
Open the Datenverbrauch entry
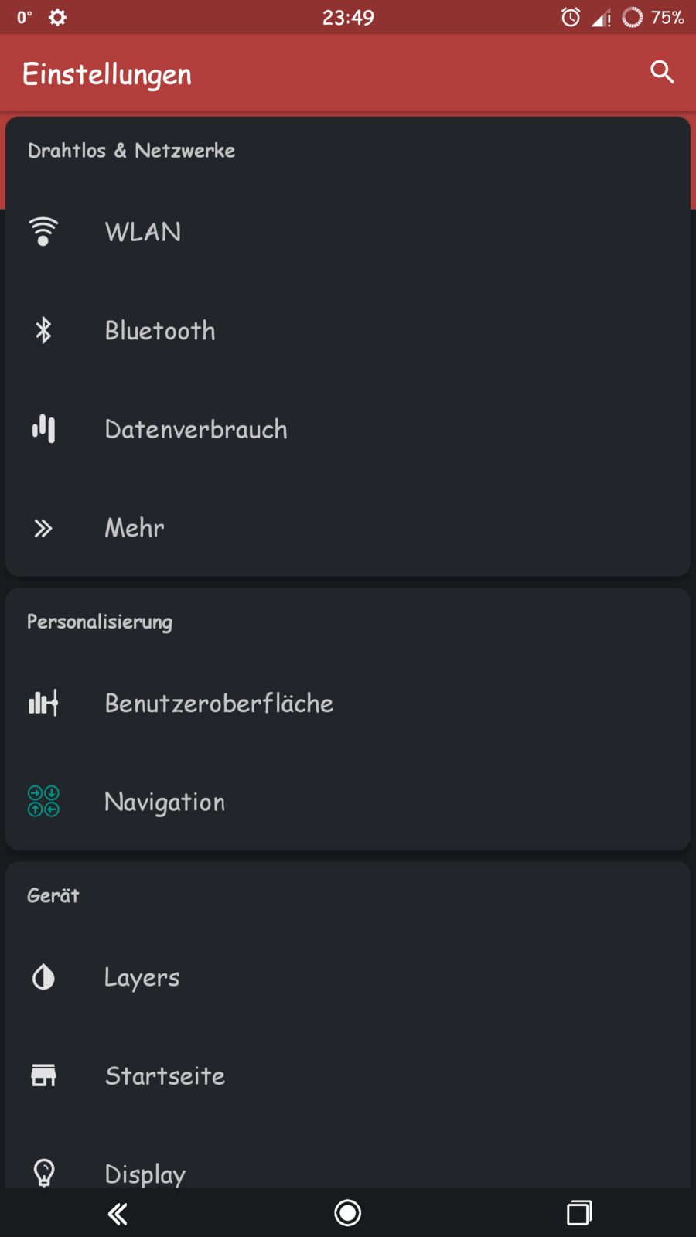click(196, 429)
